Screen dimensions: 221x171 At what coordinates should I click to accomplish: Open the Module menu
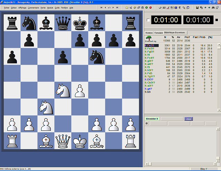click(x=50, y=7)
